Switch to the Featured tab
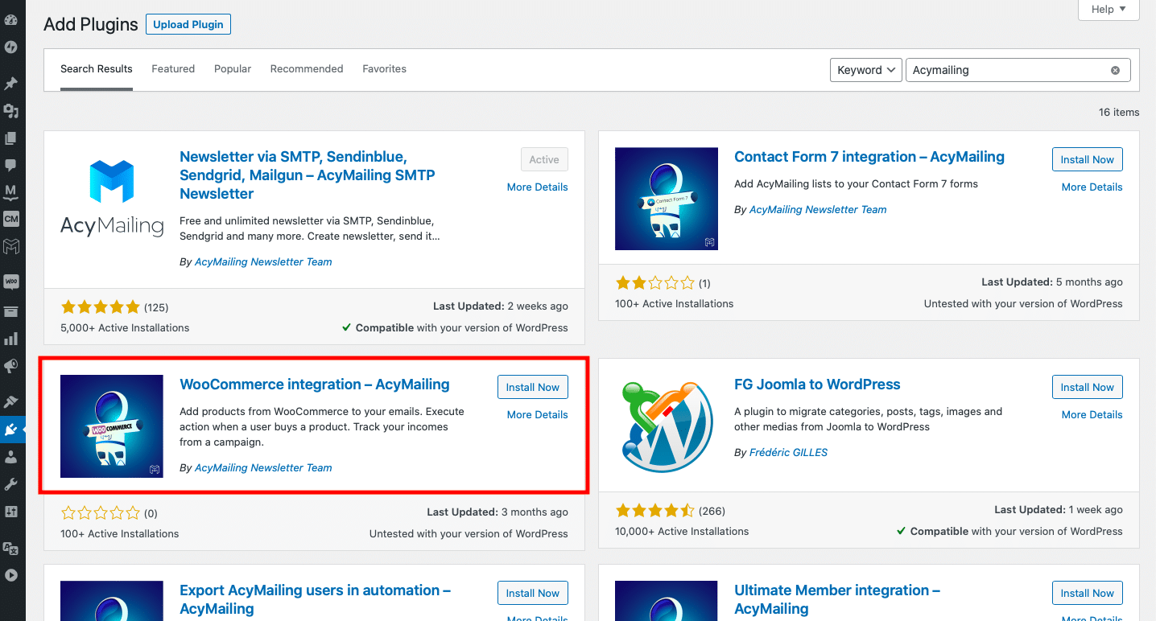 (173, 69)
